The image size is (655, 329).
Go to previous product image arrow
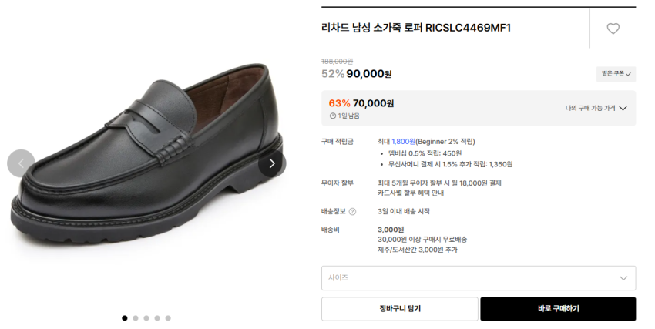21,163
